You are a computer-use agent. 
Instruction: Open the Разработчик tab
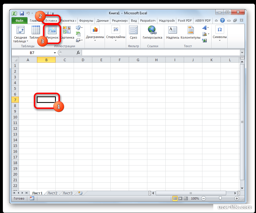(x=148, y=21)
